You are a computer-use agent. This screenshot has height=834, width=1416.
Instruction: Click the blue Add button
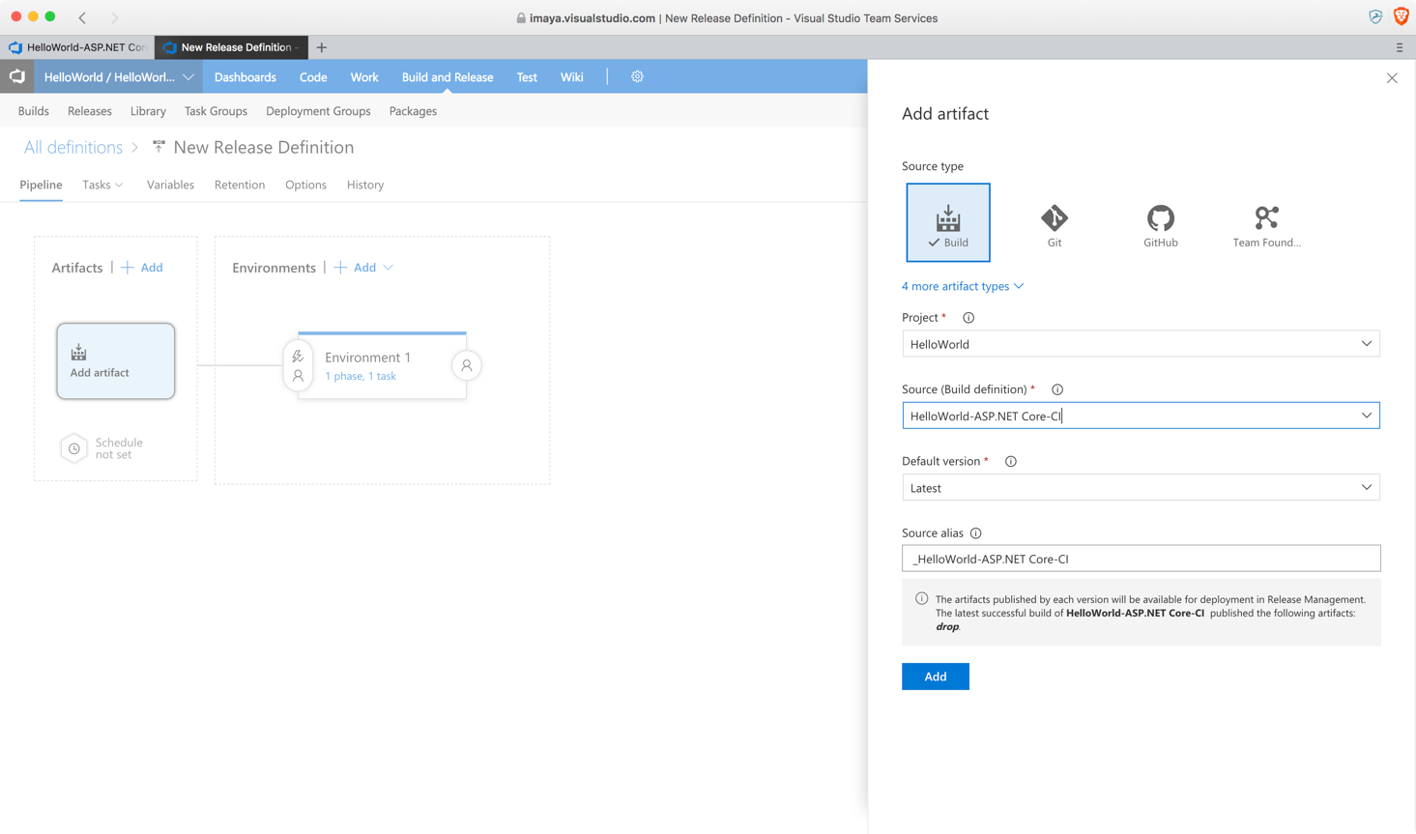click(x=936, y=676)
